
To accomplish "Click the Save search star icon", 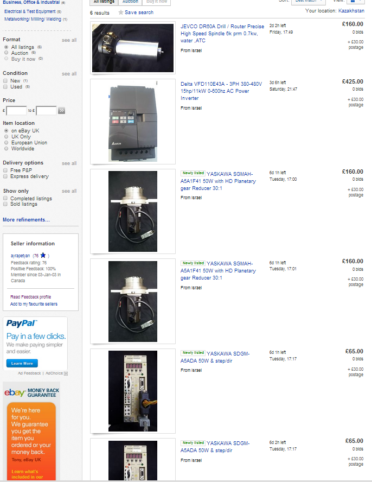I will [x=121, y=12].
